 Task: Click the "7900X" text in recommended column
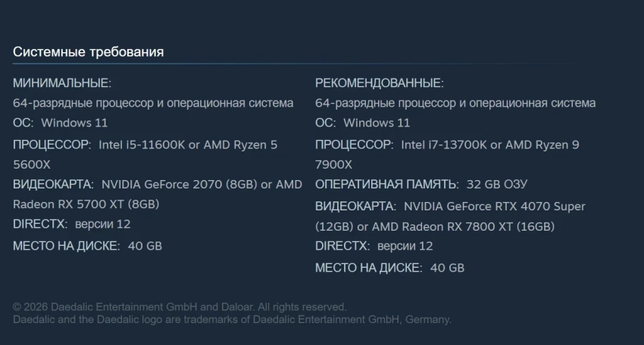click(334, 164)
